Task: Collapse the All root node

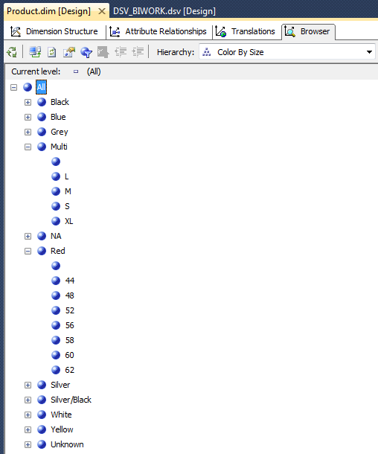Action: 13,87
